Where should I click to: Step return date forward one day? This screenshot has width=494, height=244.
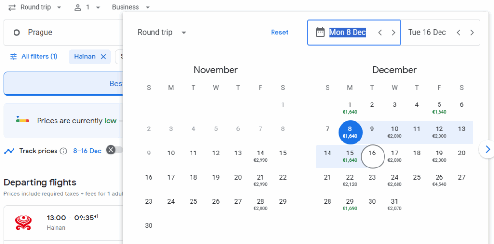472,33
